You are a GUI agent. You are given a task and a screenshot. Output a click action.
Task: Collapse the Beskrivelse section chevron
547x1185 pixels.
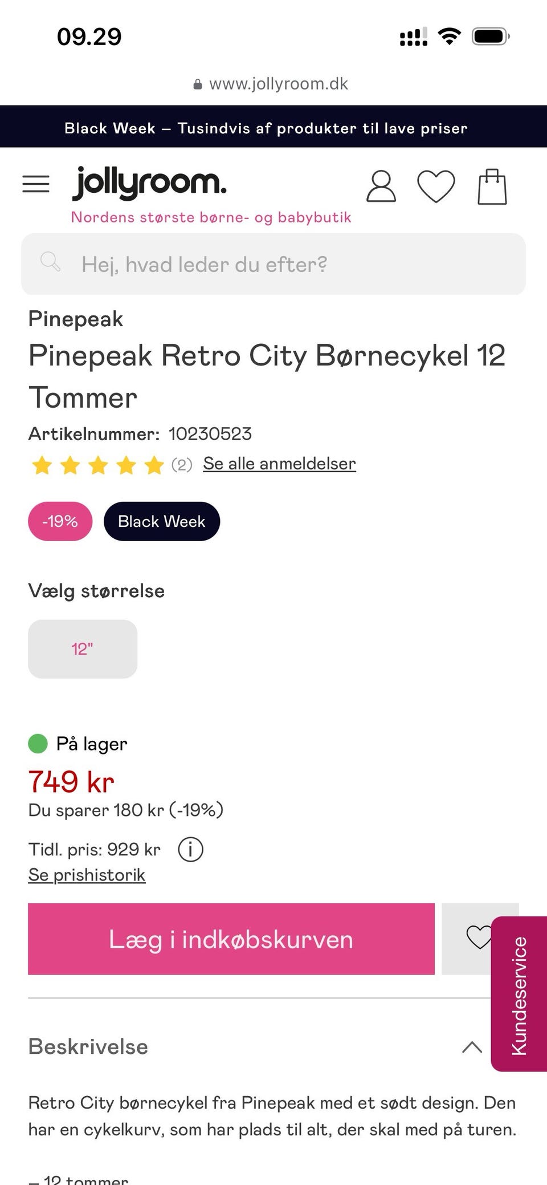pyautogui.click(x=472, y=1047)
